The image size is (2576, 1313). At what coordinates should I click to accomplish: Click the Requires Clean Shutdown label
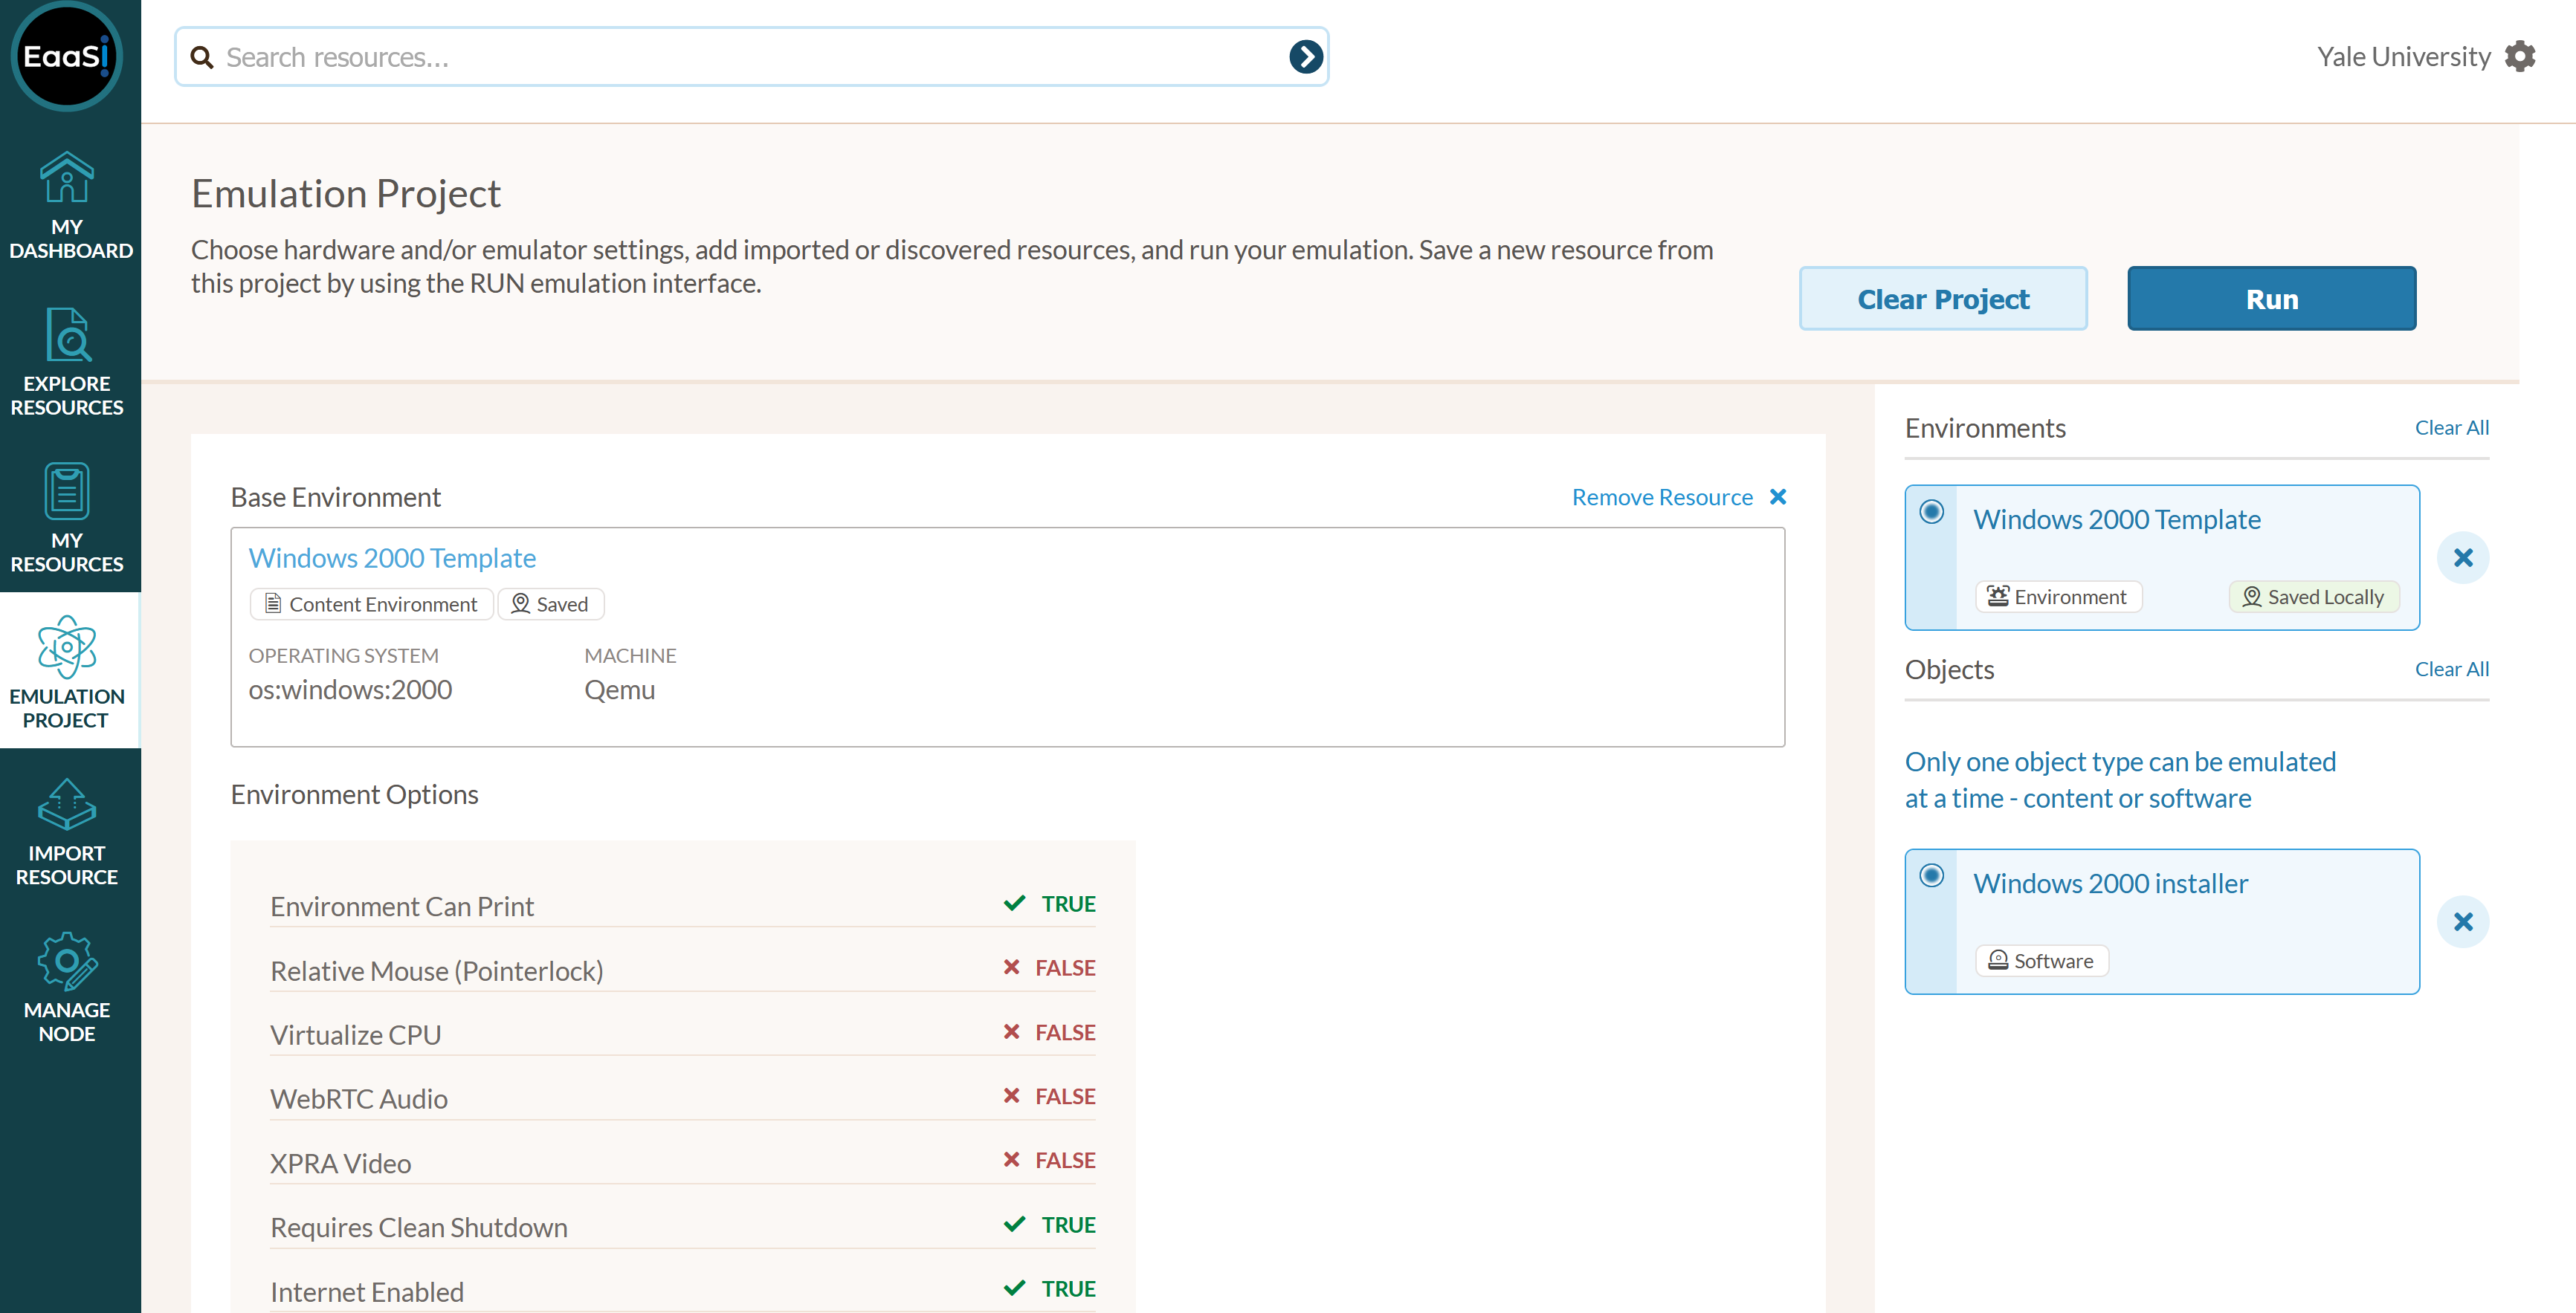tap(418, 1227)
